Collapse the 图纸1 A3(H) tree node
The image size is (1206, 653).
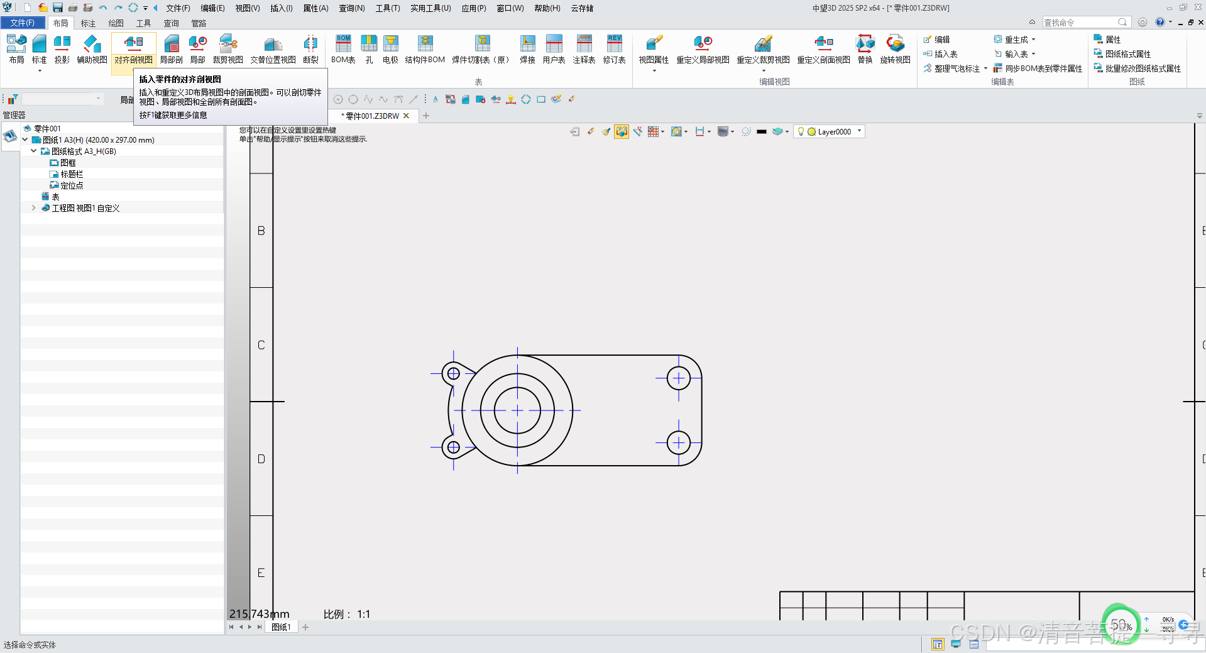[25, 140]
